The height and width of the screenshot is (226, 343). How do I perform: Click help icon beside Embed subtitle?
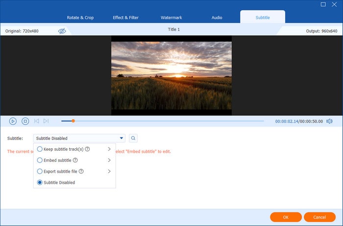[75, 160]
